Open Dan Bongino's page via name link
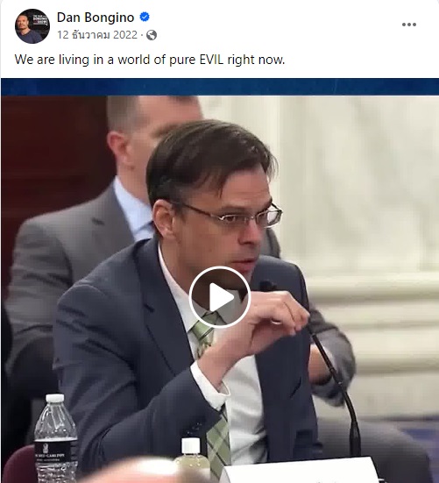The width and height of the screenshot is (439, 483). [96, 18]
